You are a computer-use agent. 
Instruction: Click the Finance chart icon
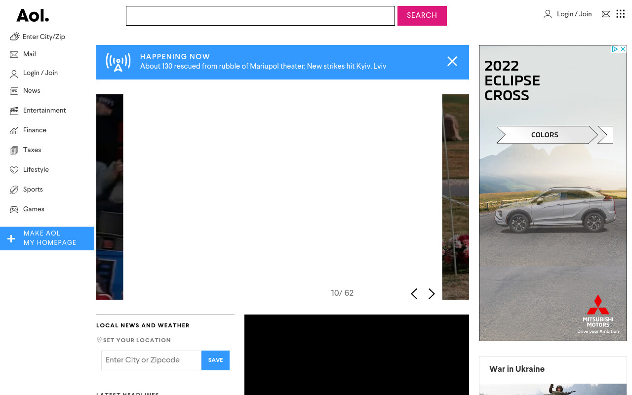14,130
